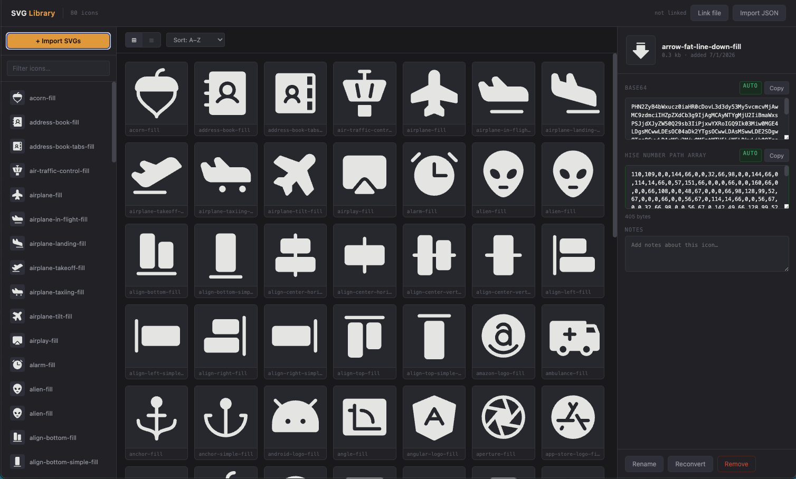Select align-bottom-simple-fill sidebar row
Image resolution: width=796 pixels, height=479 pixels.
[58, 462]
